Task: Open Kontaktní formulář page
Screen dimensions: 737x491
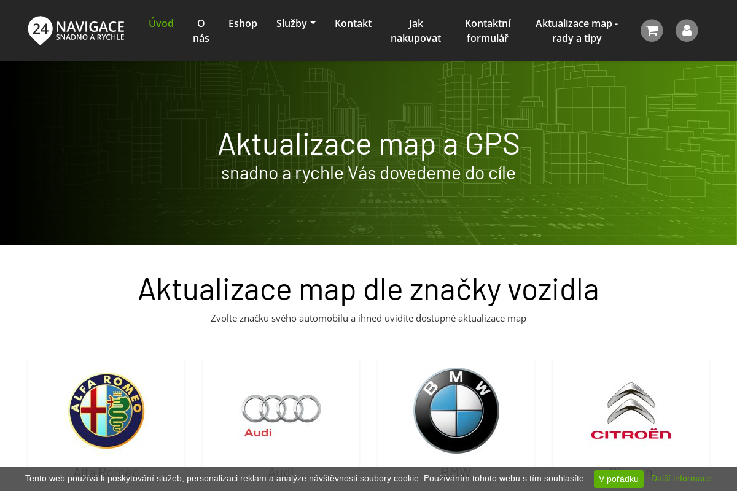Action: pos(488,31)
